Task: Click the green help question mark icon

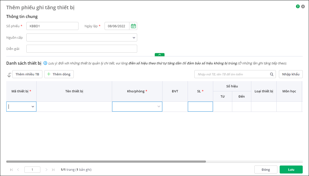Action: (x=298, y=6)
